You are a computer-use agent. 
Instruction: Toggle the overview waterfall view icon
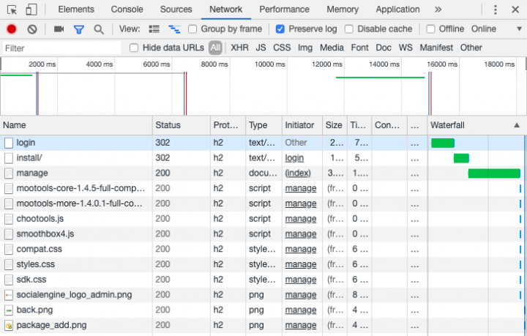174,29
